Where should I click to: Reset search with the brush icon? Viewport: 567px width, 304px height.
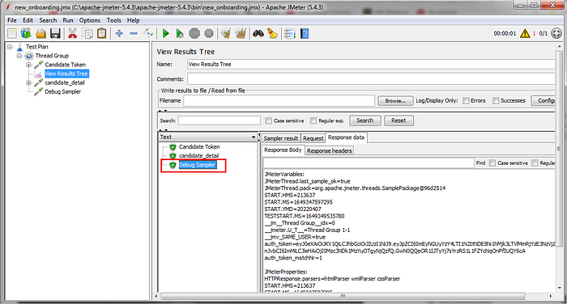point(272,34)
